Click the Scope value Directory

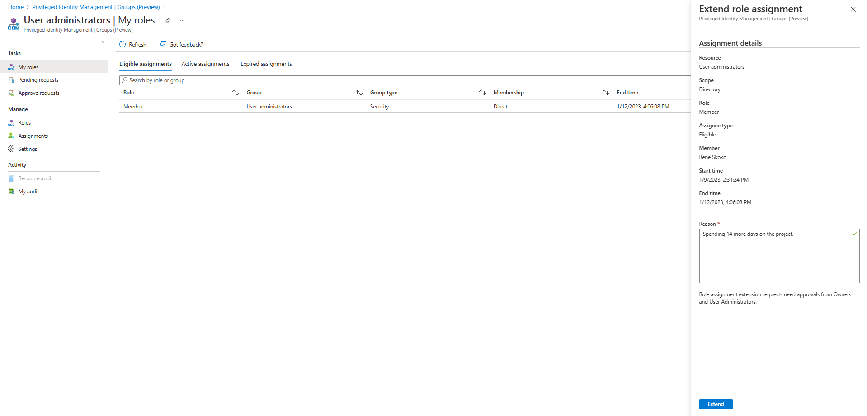pyautogui.click(x=710, y=89)
